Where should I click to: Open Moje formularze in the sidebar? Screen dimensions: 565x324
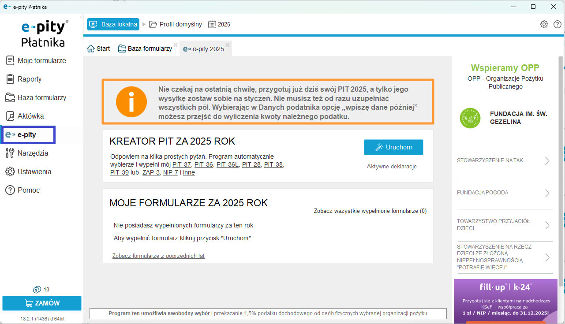click(x=41, y=60)
